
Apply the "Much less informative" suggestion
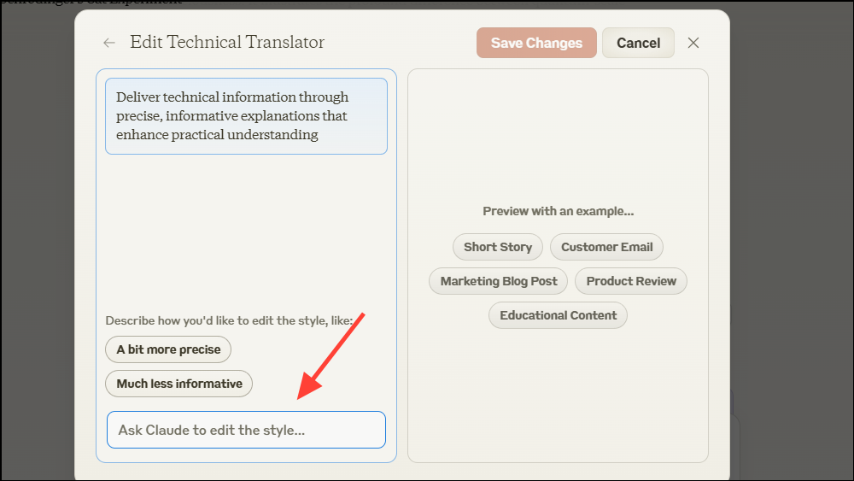[x=179, y=384]
